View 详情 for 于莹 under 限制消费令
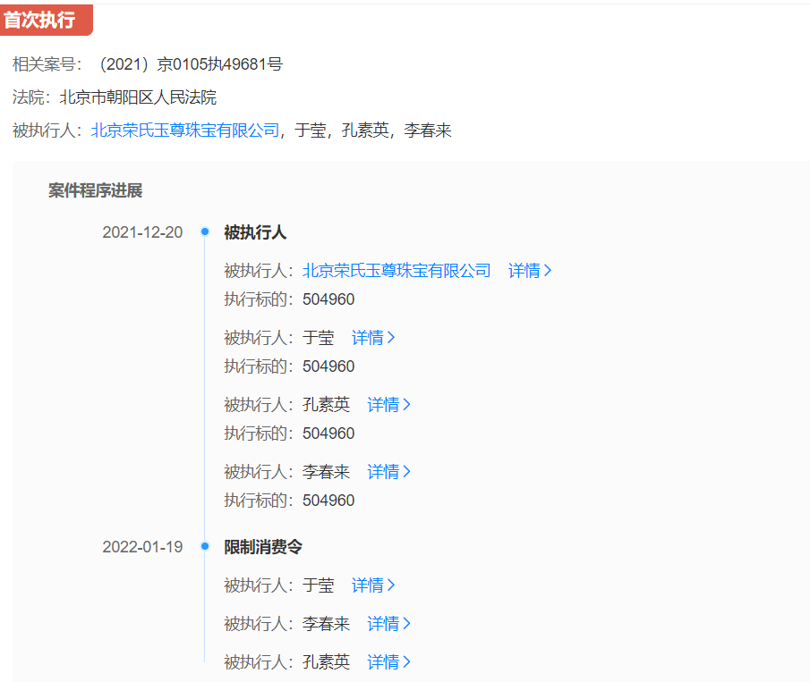This screenshot has height=682, width=810. click(373, 585)
